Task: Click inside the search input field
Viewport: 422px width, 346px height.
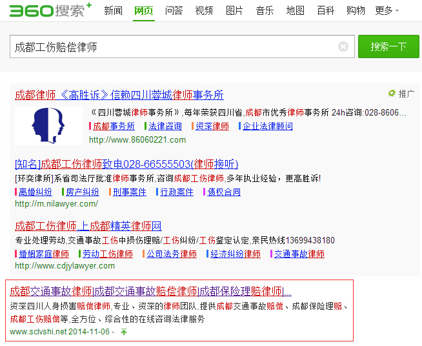Action: coord(174,47)
